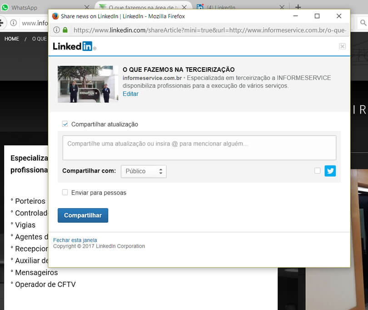This screenshot has width=368, height=310.
Task: Click the informeservice.com.br source text
Action: 152,78
